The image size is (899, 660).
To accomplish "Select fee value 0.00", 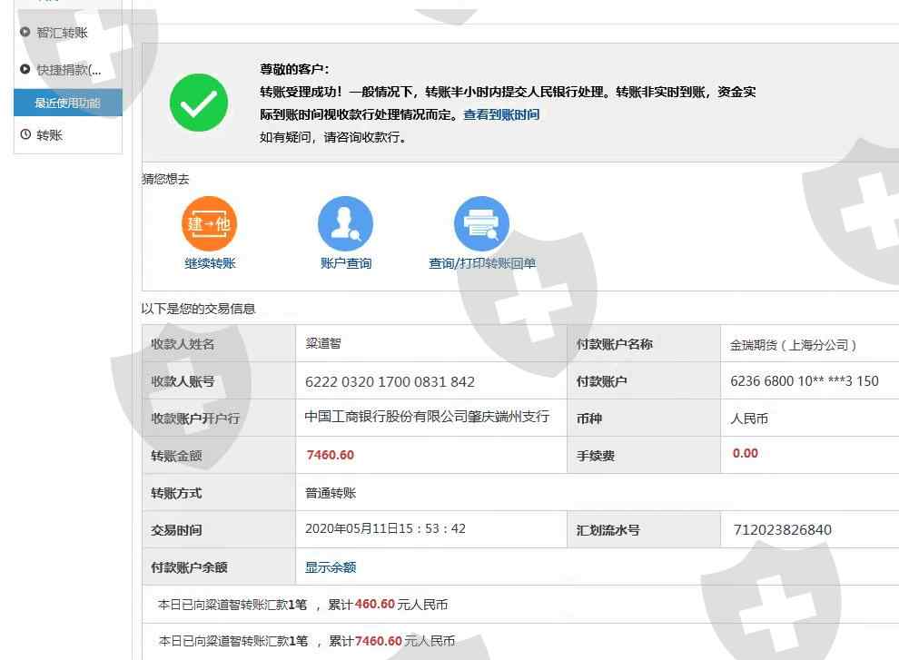I will [746, 453].
